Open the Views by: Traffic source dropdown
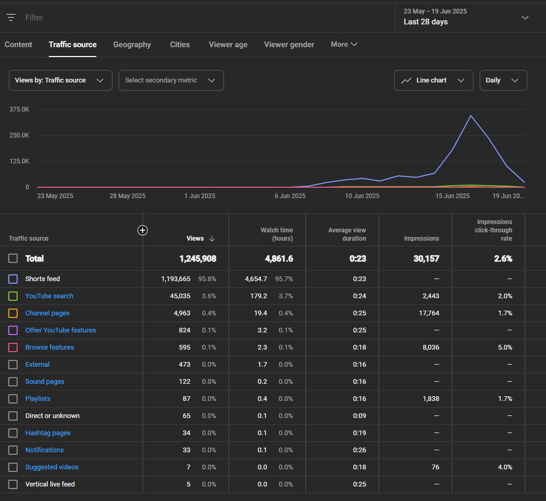Image resolution: width=546 pixels, height=501 pixels. coord(61,80)
